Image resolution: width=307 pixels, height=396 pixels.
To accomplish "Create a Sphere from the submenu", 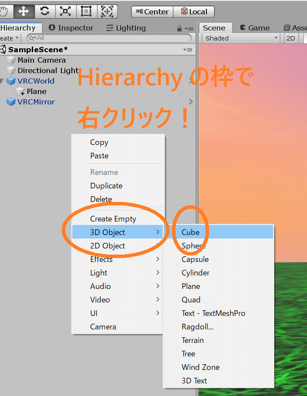I will 219,246.
